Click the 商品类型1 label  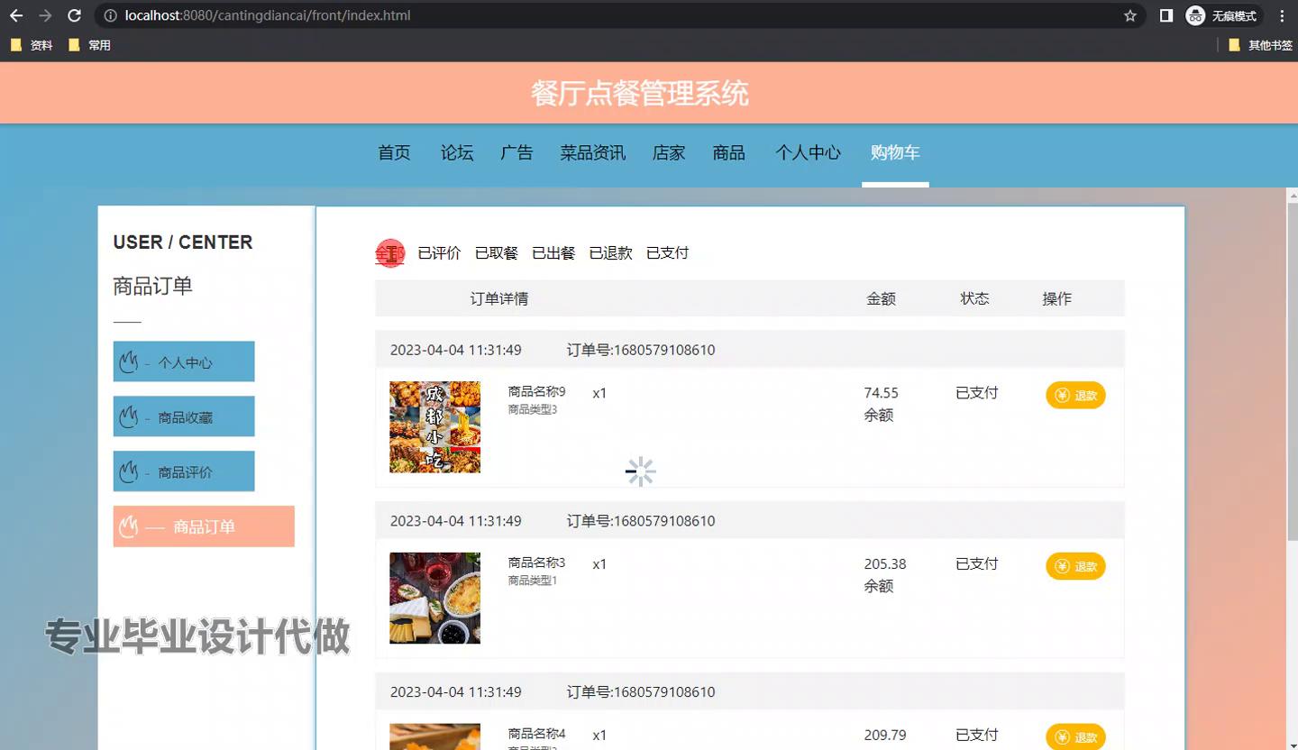(x=533, y=581)
